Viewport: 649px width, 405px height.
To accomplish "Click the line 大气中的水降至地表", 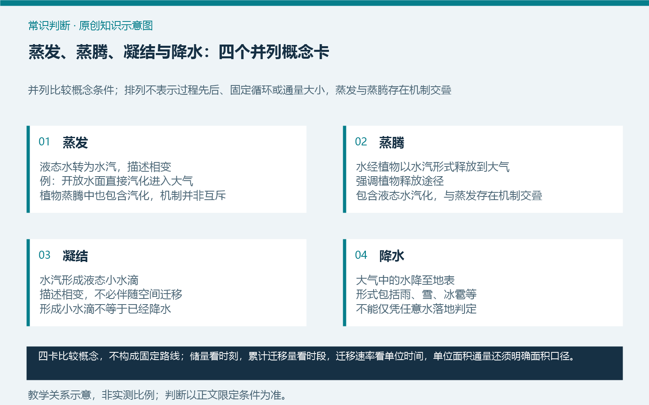I will coord(405,280).
